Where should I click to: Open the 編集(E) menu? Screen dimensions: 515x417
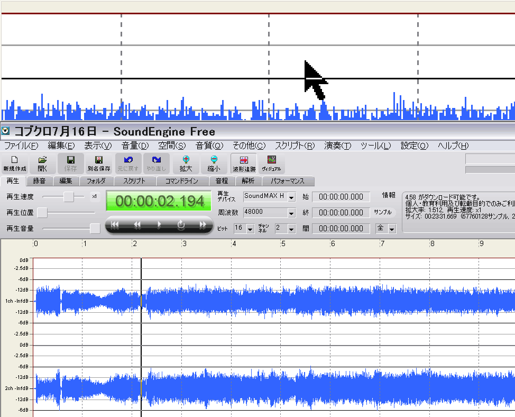click(61, 146)
